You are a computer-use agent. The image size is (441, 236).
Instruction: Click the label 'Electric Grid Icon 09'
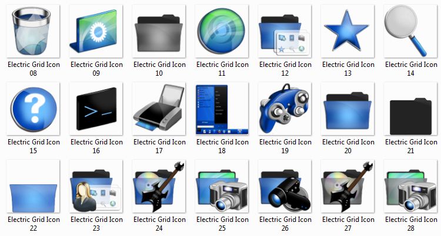point(97,69)
